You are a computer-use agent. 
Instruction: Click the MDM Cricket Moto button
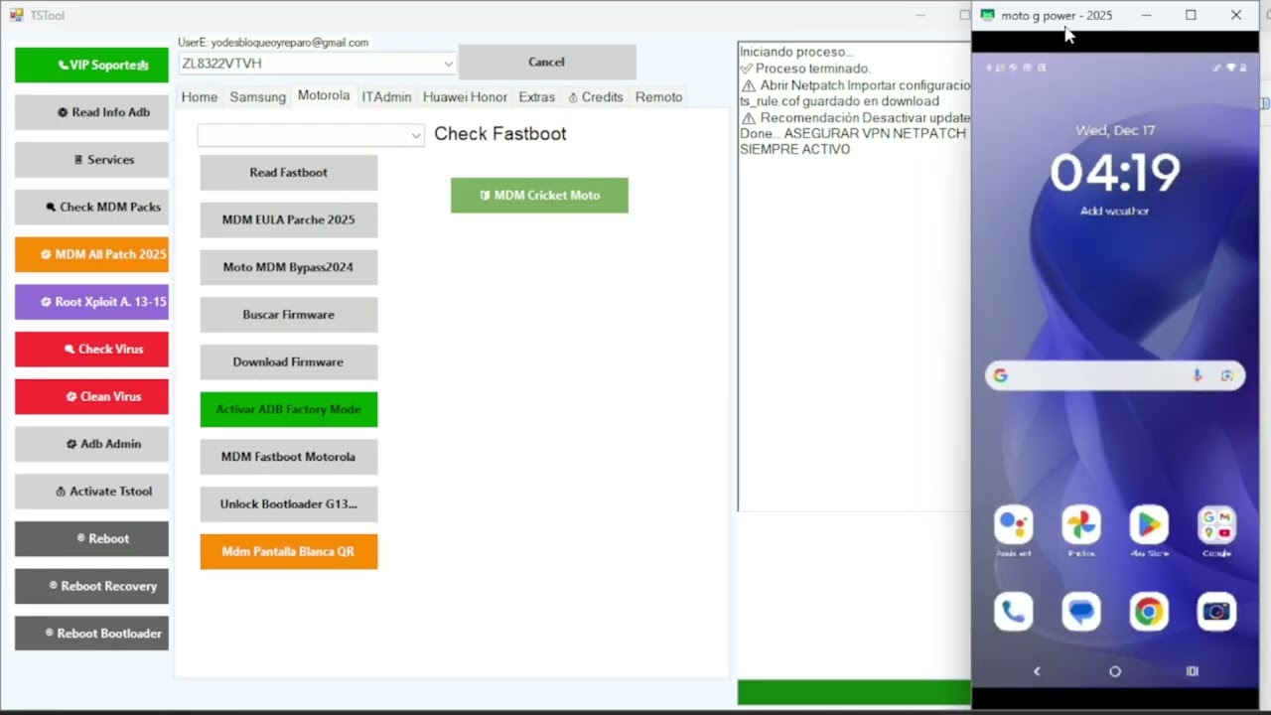click(x=539, y=196)
